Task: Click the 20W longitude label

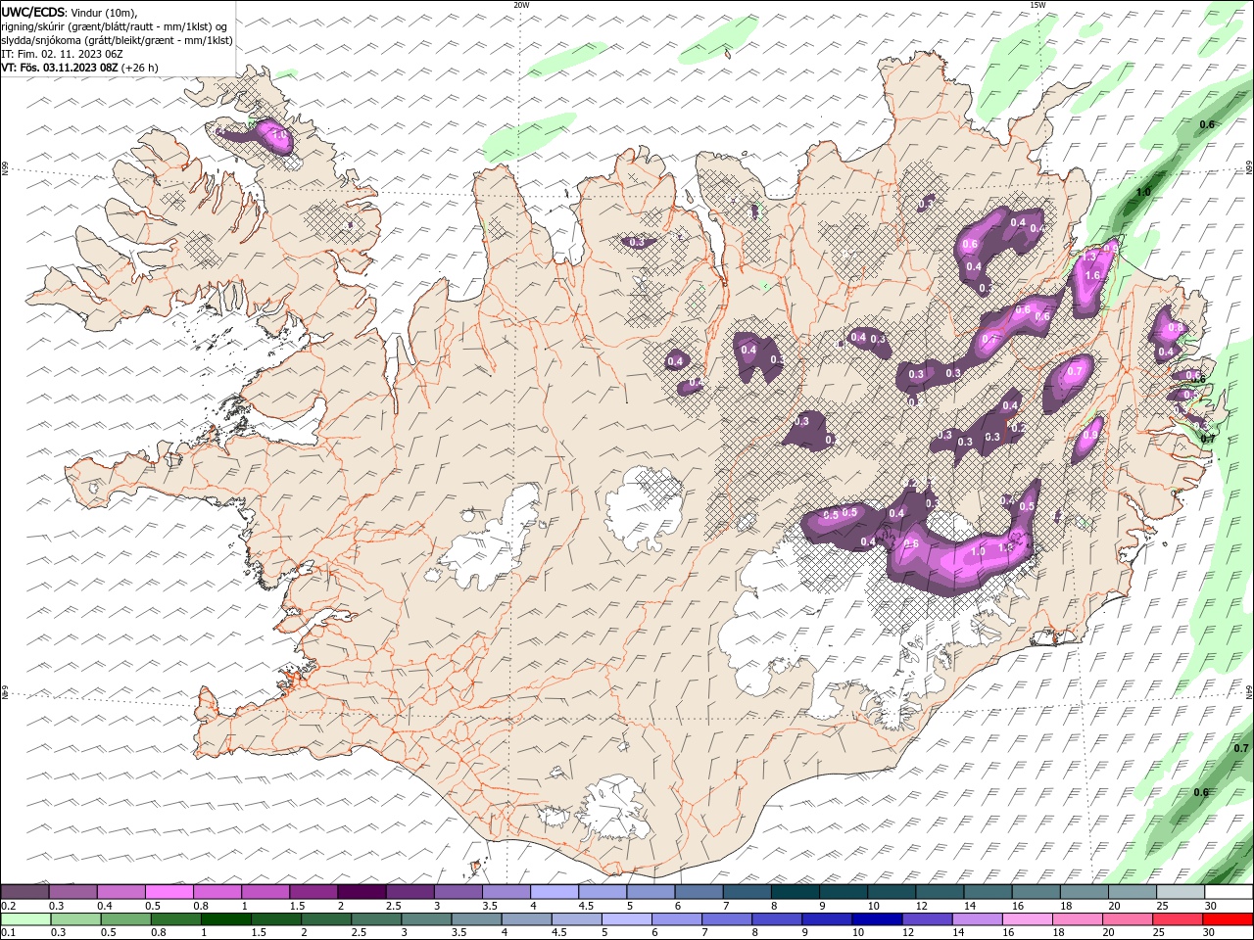Action: tap(521, 5)
